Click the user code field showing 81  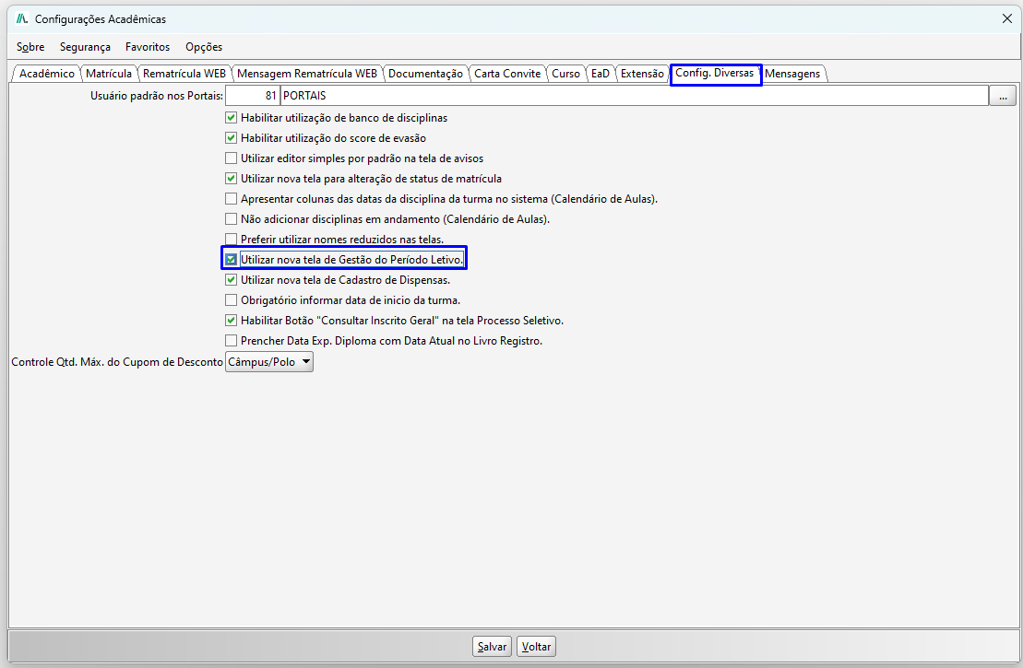click(253, 95)
